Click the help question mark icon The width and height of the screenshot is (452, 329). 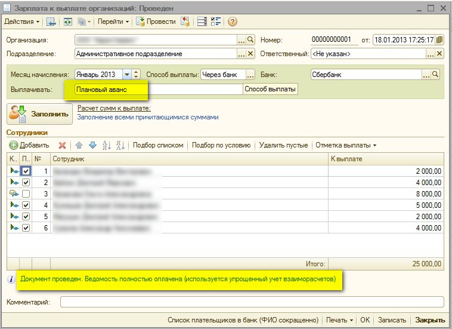(233, 21)
